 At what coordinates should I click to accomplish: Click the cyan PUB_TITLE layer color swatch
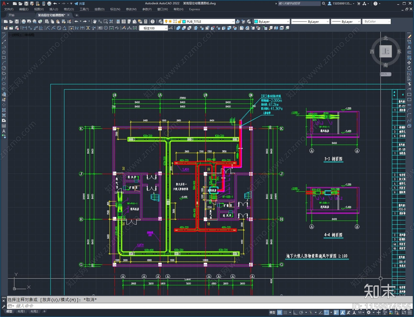click(x=184, y=21)
